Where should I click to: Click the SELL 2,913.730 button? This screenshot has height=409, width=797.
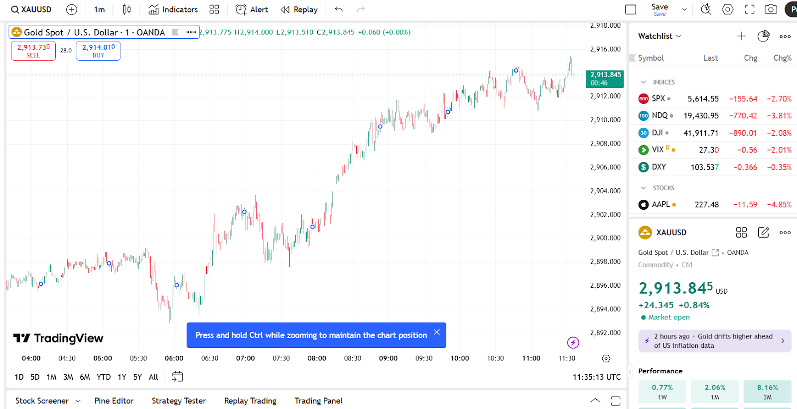[33, 51]
